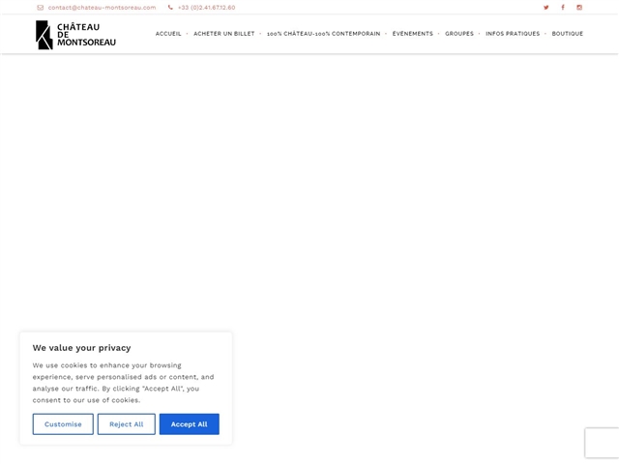This screenshot has width=619, height=464.
Task: Click Reject All cookies button
Action: click(127, 424)
